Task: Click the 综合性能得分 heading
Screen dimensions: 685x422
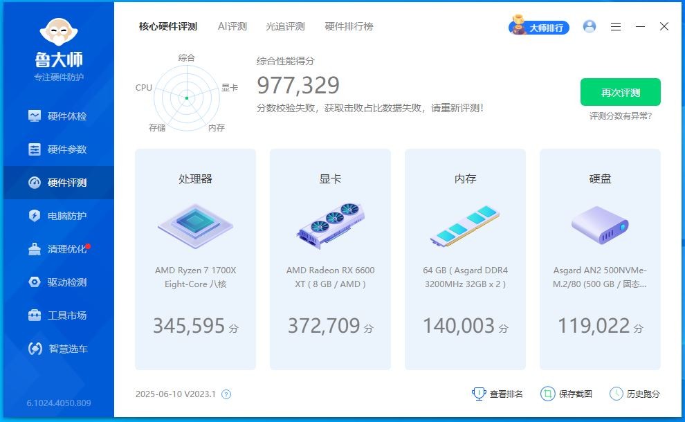Action: pos(285,61)
